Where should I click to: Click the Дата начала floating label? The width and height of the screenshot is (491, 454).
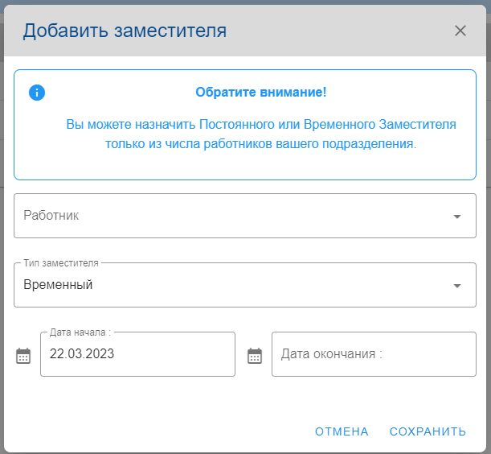pyautogui.click(x=80, y=332)
